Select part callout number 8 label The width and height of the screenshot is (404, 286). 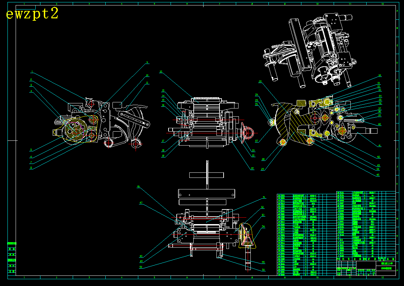[31, 168]
